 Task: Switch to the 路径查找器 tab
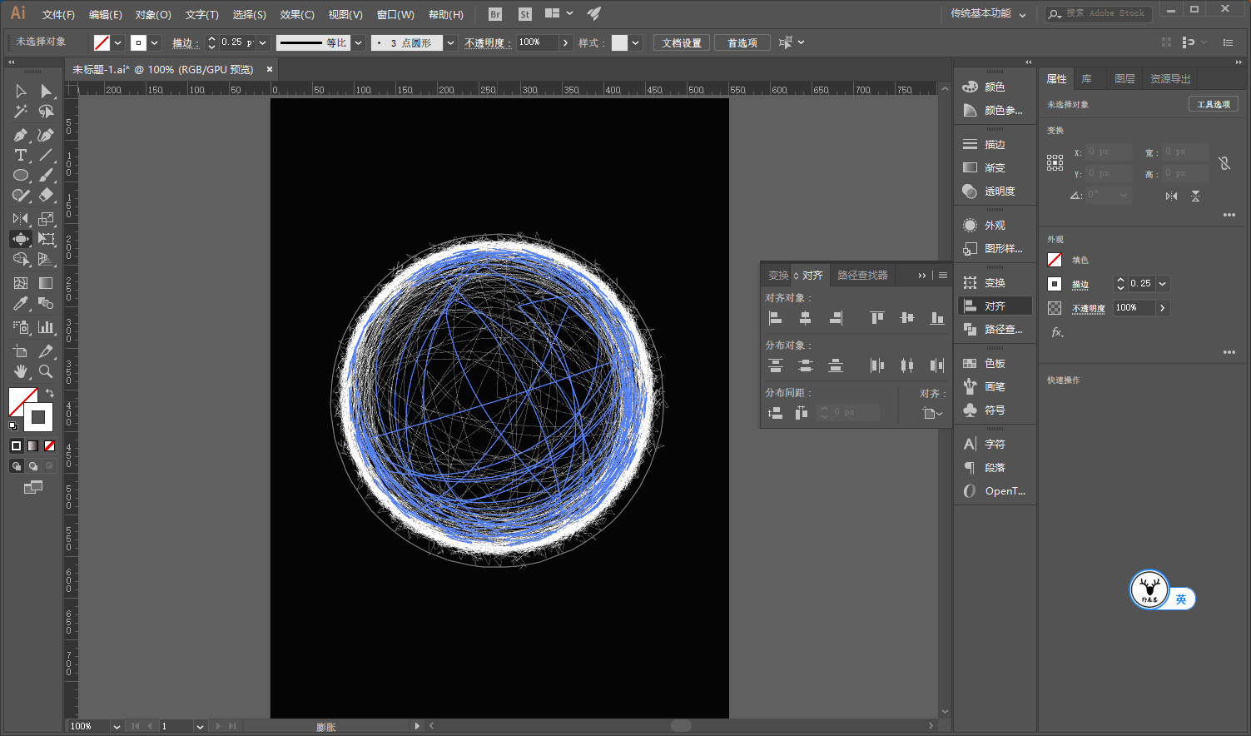click(862, 275)
